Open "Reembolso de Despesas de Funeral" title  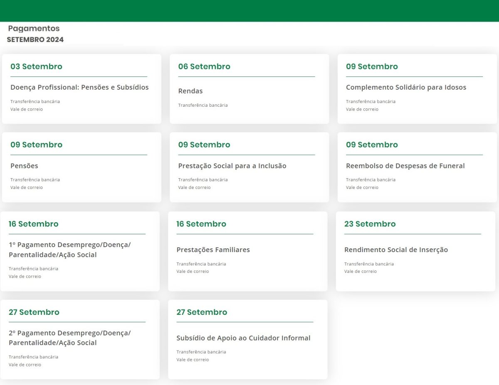[405, 166]
